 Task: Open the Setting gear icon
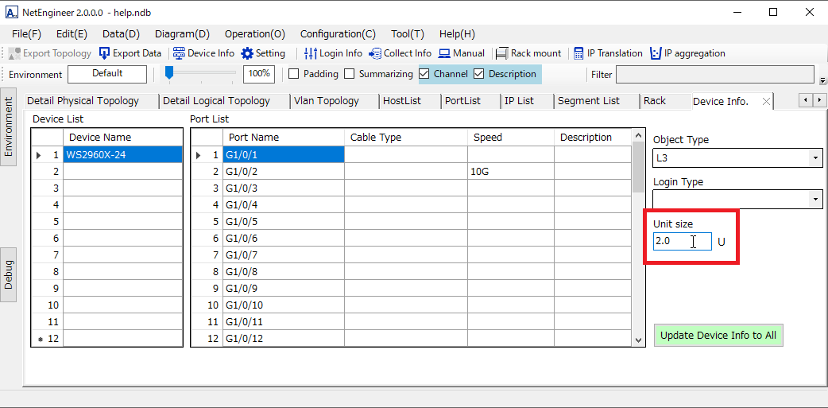(x=248, y=53)
